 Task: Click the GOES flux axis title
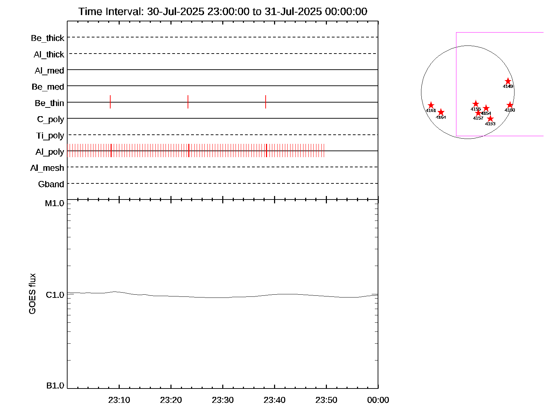point(32,294)
